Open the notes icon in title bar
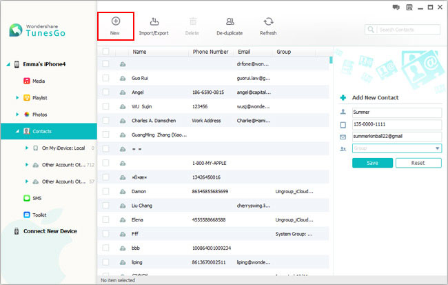This screenshot has width=448, height=285. pos(409,8)
